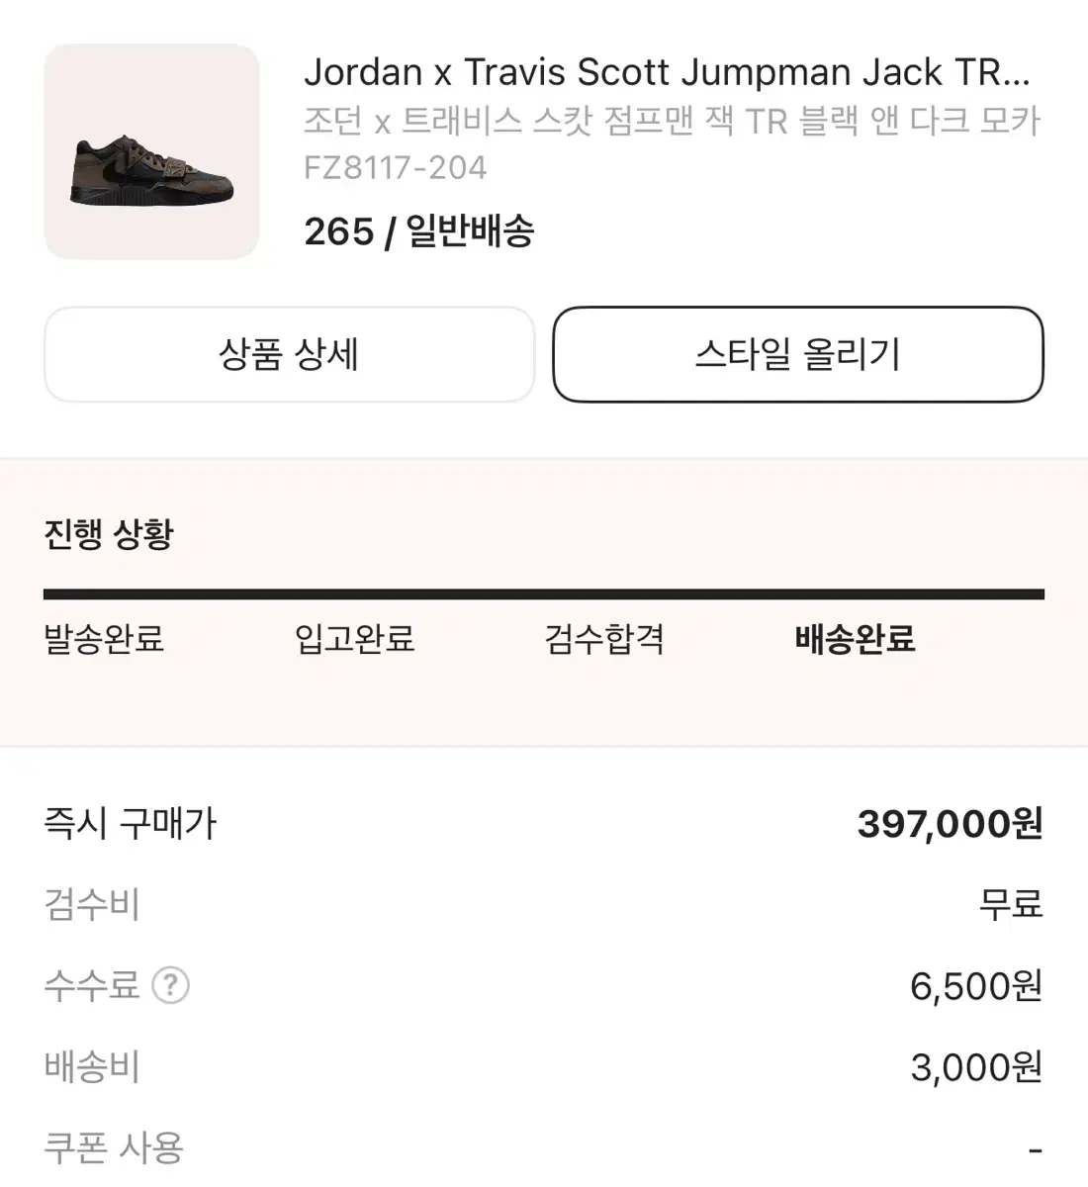Click the 265 / 일반배송 size text
This screenshot has height=1187, width=1088.
pos(419,231)
